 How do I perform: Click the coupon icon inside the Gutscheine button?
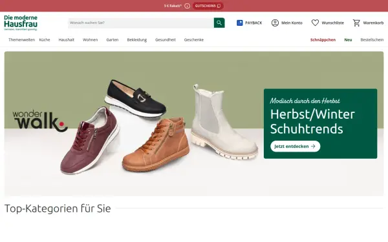(219, 6)
